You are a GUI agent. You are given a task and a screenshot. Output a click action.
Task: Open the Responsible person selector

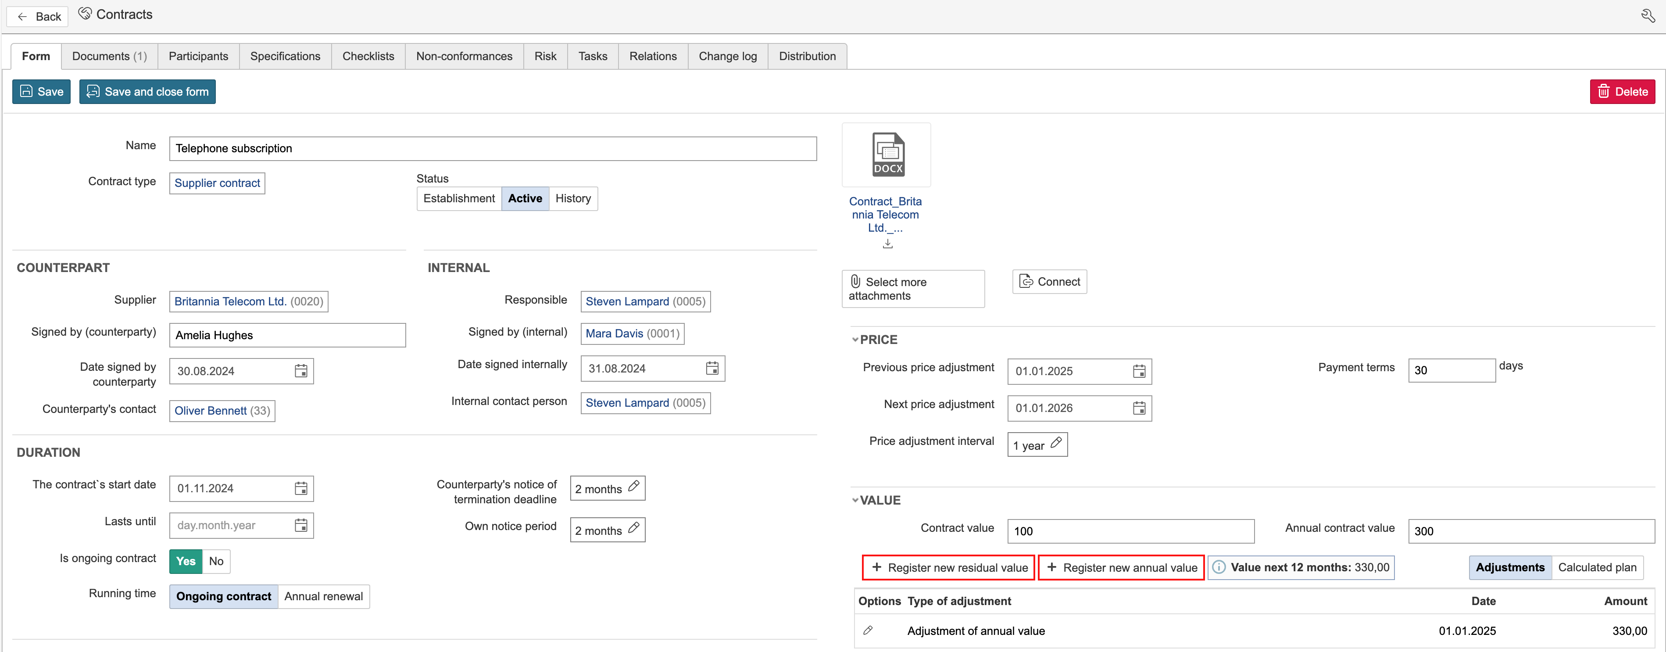point(645,301)
